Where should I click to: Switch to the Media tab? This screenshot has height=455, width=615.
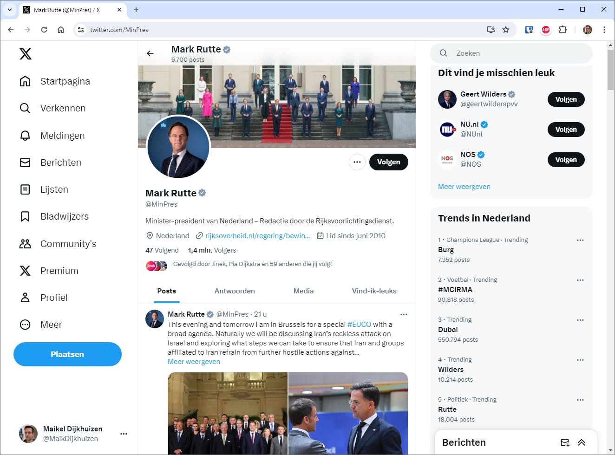303,291
